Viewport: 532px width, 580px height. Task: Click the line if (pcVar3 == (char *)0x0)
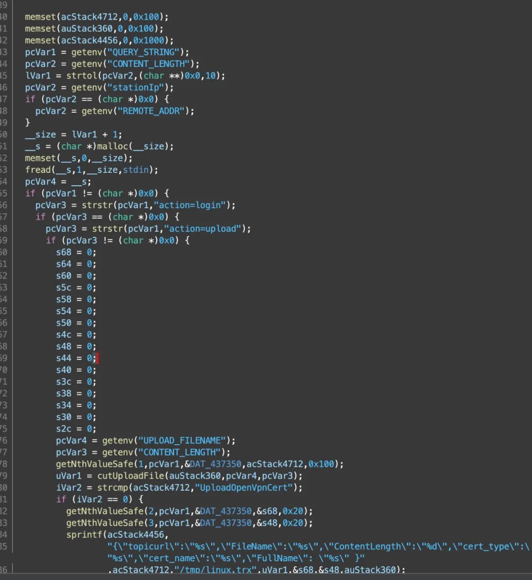(107, 217)
